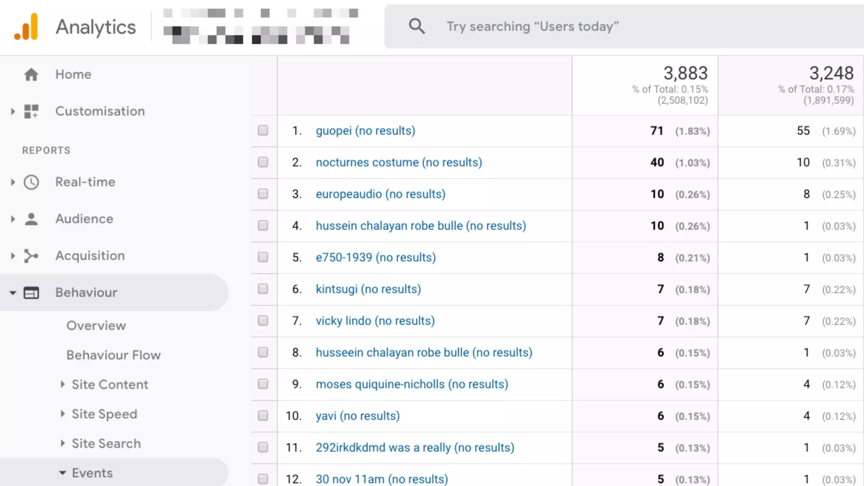This screenshot has height=486, width=864.
Task: Select the kintsugi row checkbox
Action: (263, 289)
